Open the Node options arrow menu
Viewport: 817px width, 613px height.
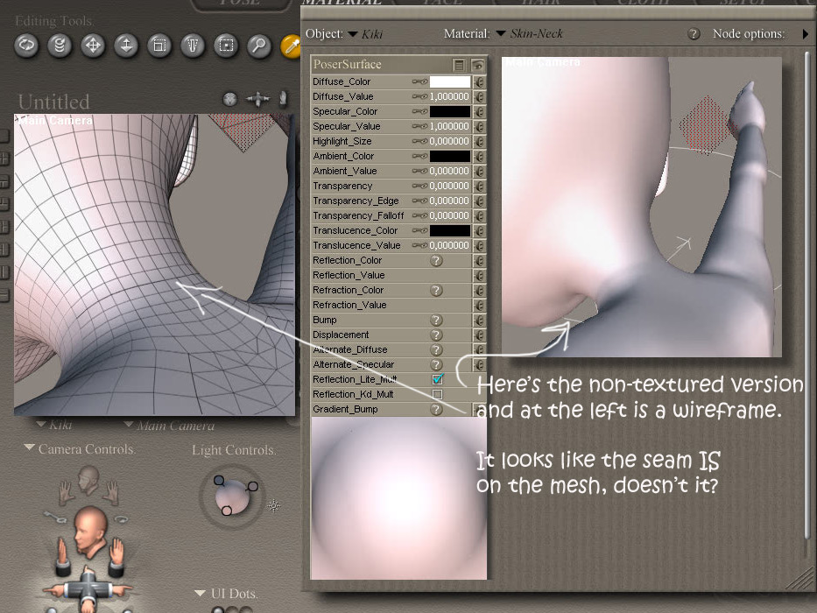point(806,34)
